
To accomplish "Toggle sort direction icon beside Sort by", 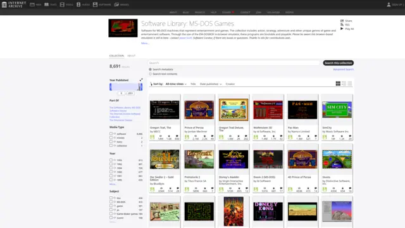I will [x=151, y=84].
